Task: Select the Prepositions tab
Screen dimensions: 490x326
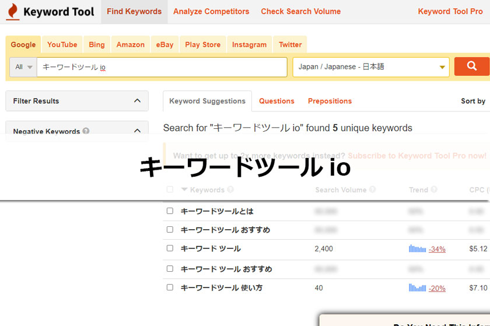Action: tap(330, 101)
